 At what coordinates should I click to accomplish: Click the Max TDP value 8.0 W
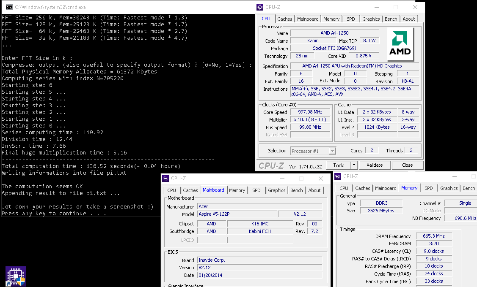(369, 41)
